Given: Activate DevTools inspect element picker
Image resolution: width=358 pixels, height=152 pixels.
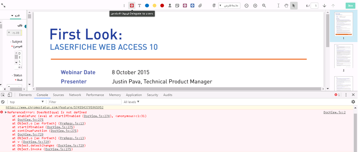Looking at the screenshot, I should click(x=3, y=95).
